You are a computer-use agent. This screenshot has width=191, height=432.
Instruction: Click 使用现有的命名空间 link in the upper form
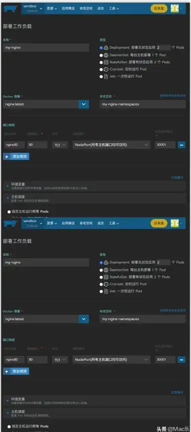[x=173, y=96]
